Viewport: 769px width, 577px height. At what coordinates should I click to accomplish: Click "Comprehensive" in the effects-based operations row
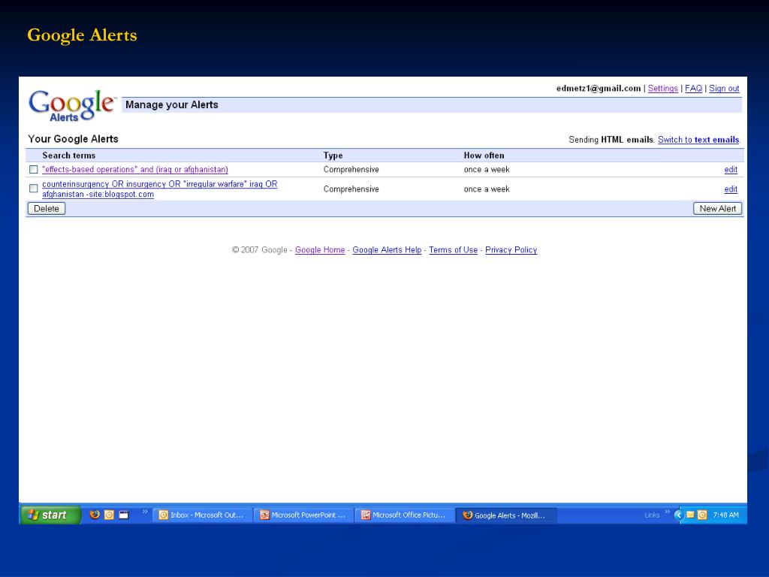(x=351, y=169)
